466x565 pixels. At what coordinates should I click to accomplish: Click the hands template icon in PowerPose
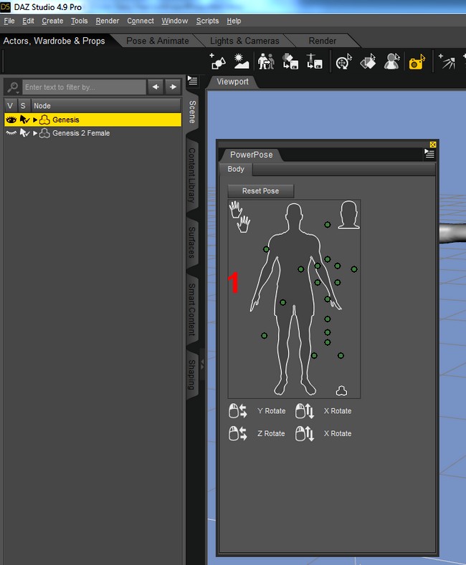[240, 217]
